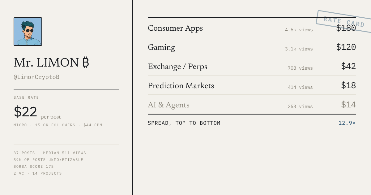Click the $22 base rate amount
Image resolution: width=371 pixels, height=195 pixels.
tap(25, 112)
